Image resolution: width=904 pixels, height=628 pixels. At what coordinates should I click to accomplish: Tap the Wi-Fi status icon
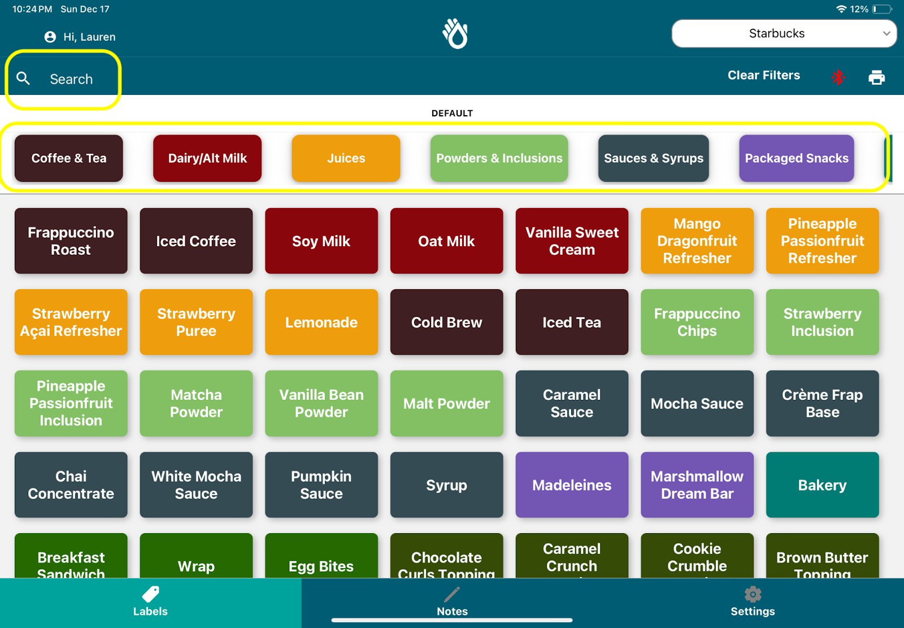(841, 9)
